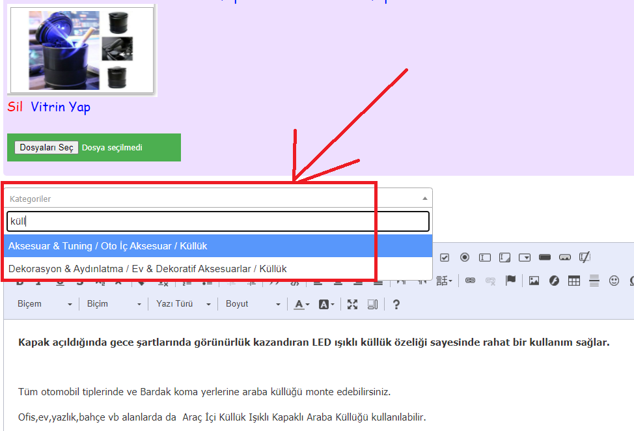Select Aksesuar & Tuning / Oto İç Aksesuar / Küllük
The height and width of the screenshot is (431, 634).
click(x=218, y=246)
